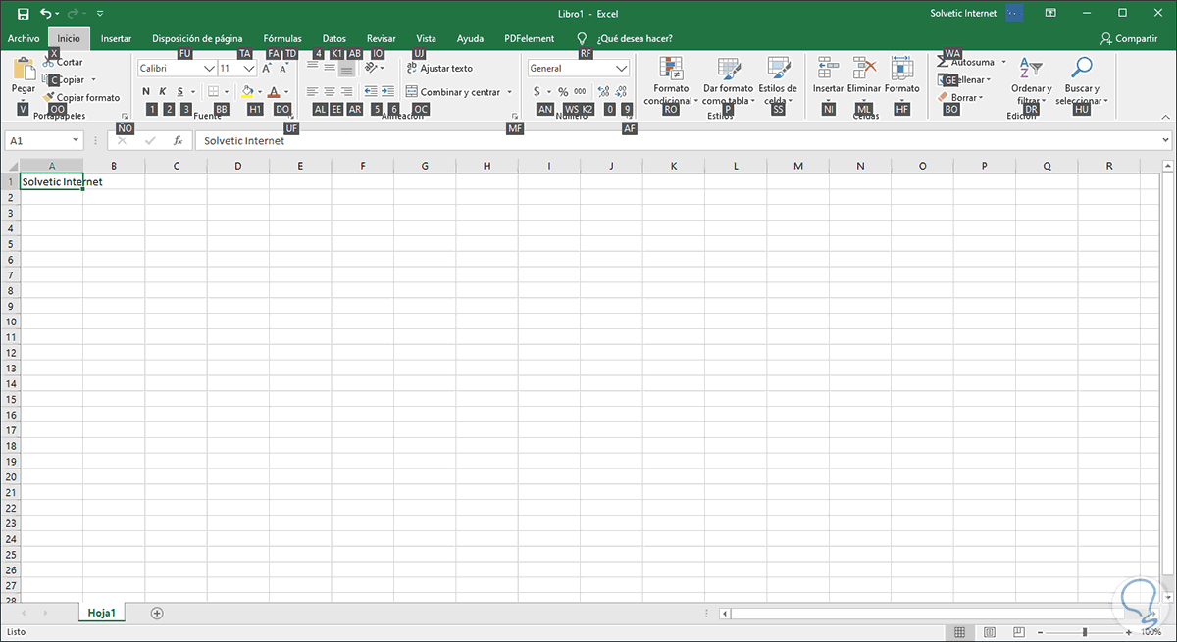Toggle Bold (N) formatting
Viewport: 1177px width, 642px height.
(x=146, y=92)
